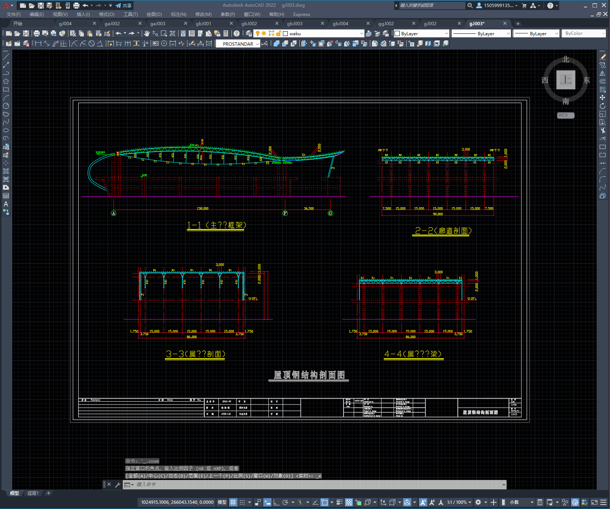
Task: Toggle transparency display in status bar
Action: pos(349,502)
